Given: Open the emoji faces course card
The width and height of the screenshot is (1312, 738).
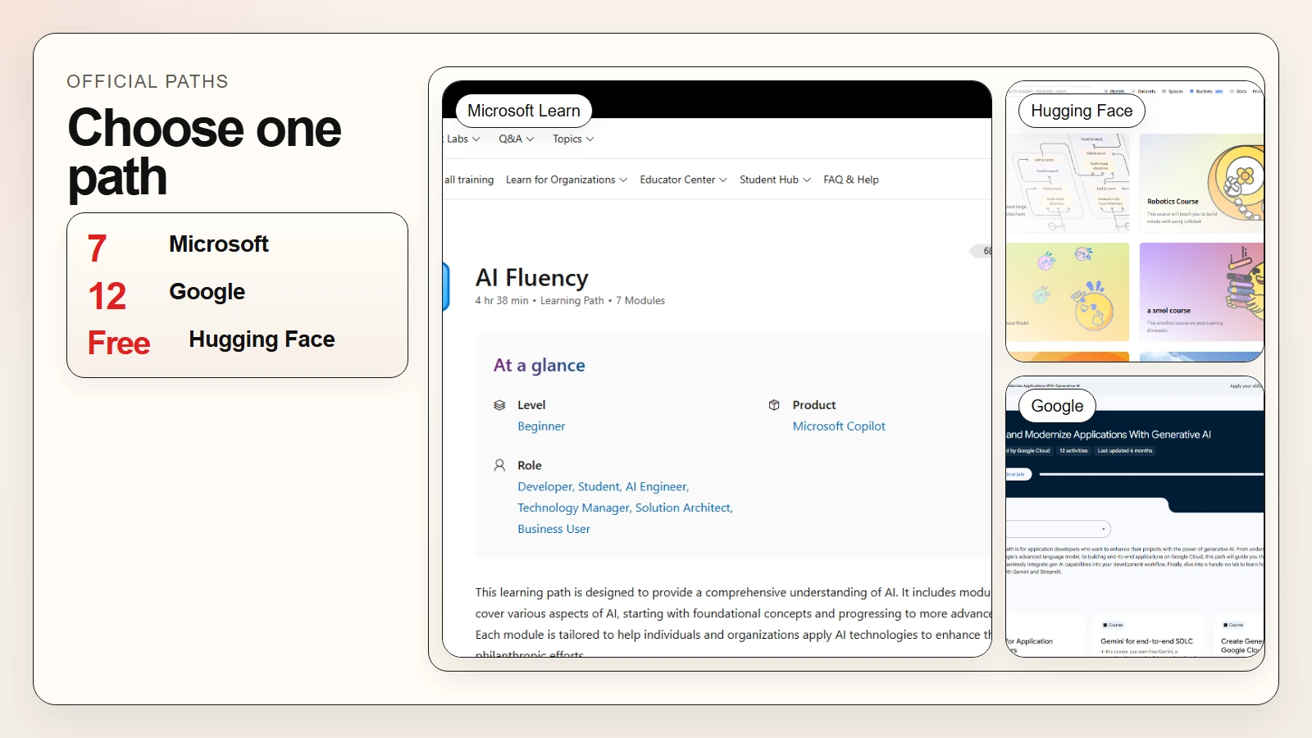Looking at the screenshot, I should (x=1068, y=292).
